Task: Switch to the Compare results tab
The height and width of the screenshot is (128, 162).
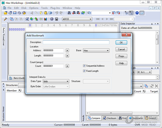Action: tap(94, 118)
